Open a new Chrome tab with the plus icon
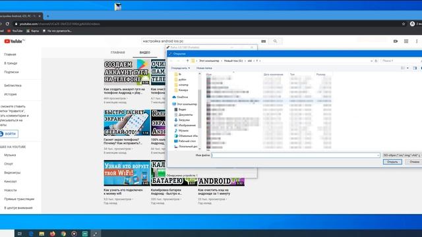The height and width of the screenshot is (237, 422). click(x=47, y=16)
